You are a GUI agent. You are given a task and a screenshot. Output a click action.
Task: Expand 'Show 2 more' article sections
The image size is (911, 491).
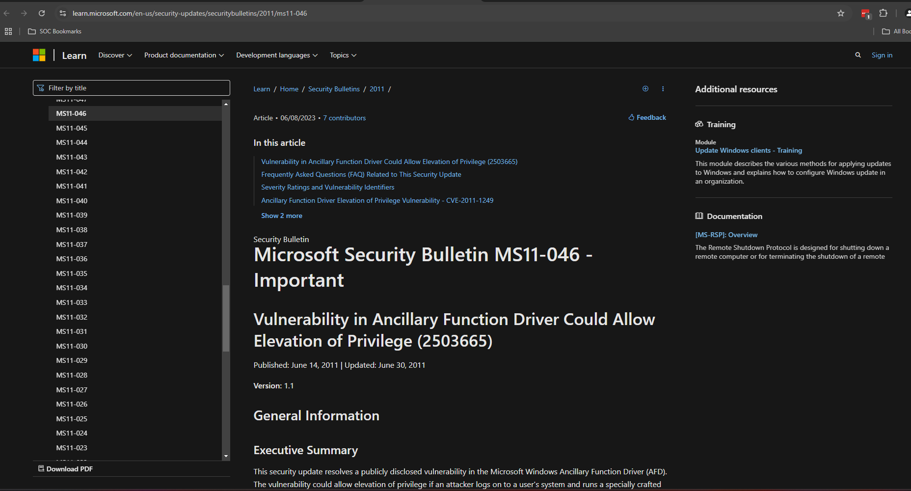click(281, 216)
